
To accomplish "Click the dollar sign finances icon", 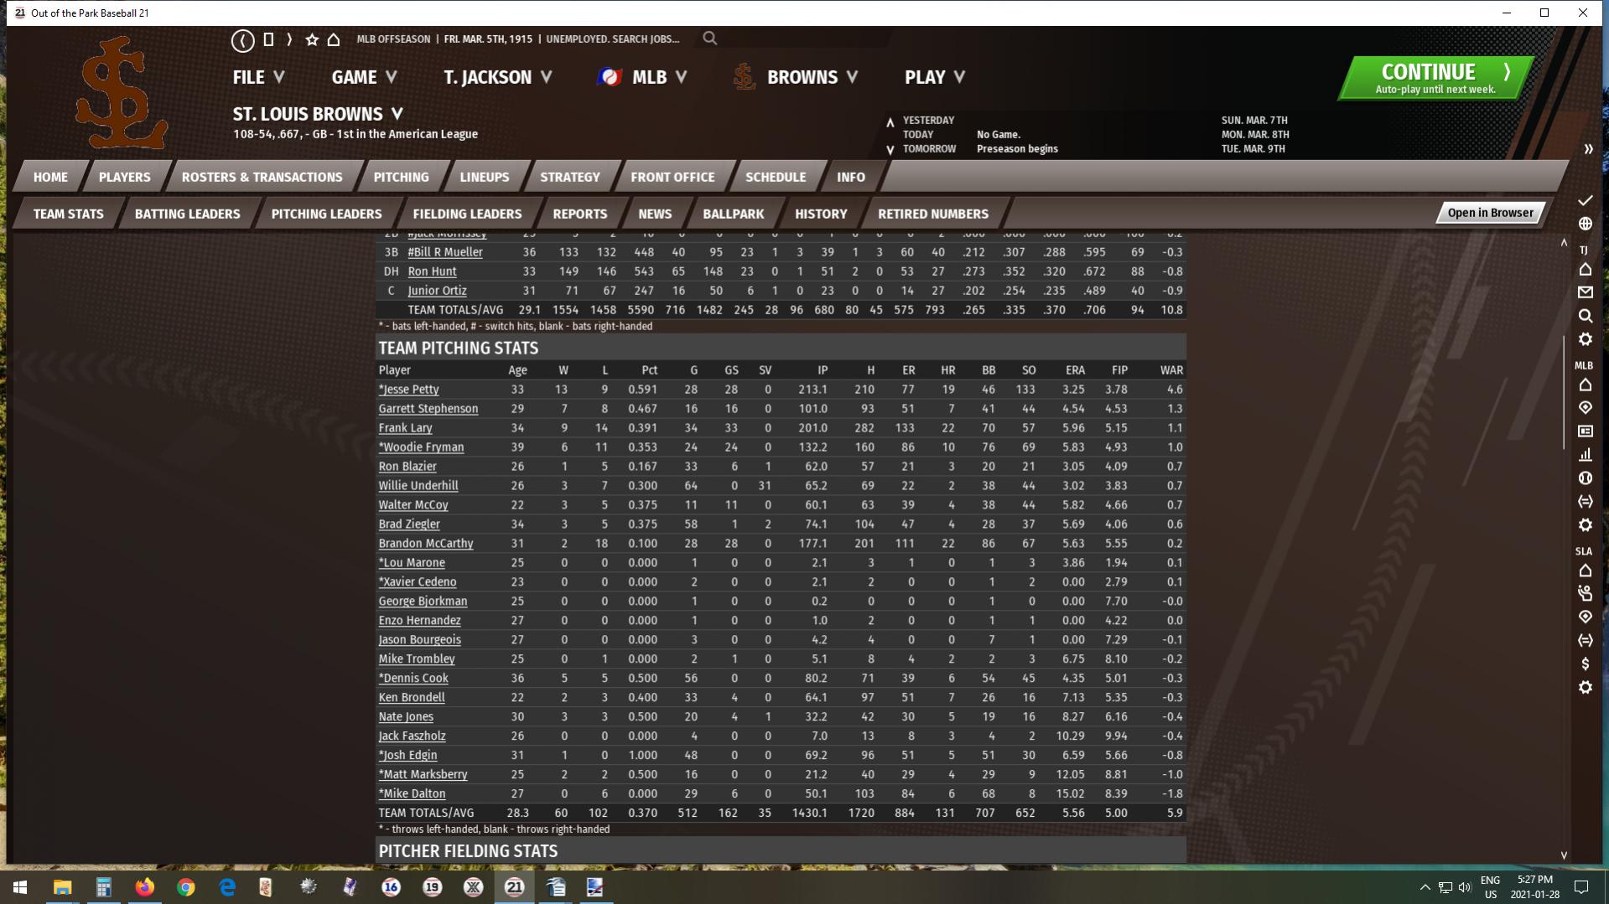I will tap(1585, 664).
